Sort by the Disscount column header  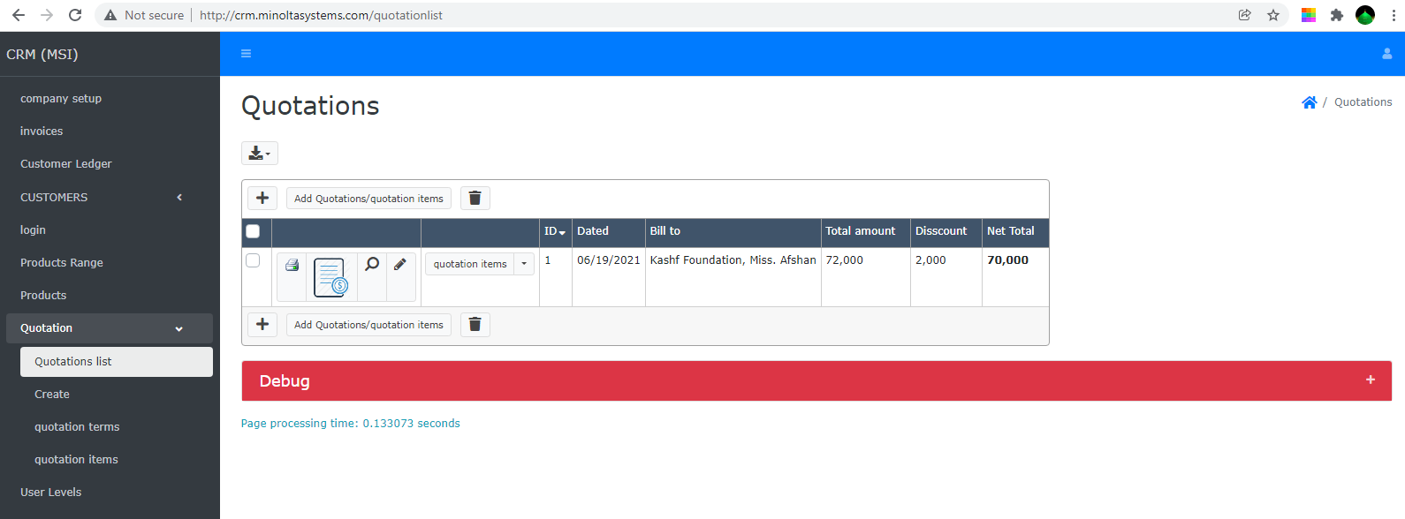tap(941, 231)
